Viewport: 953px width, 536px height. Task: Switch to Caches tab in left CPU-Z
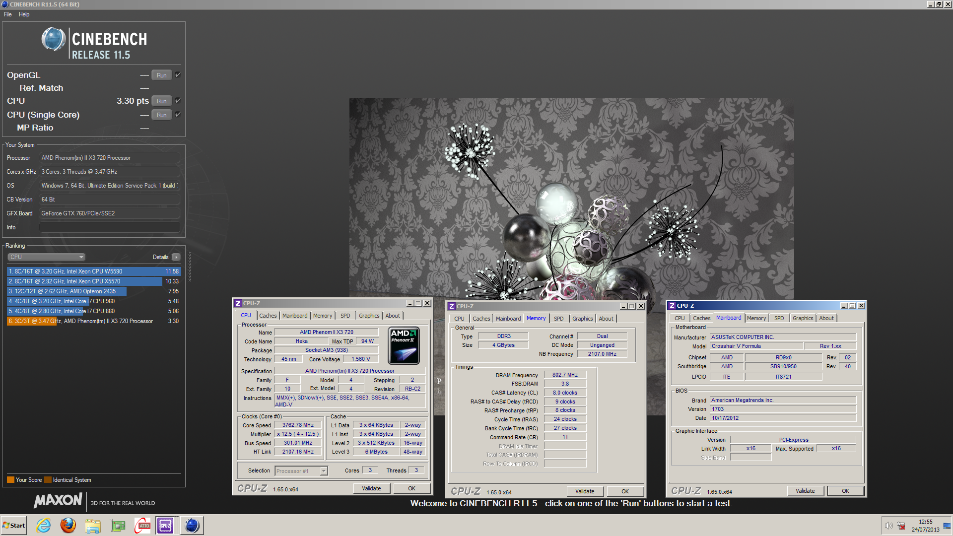coord(268,316)
